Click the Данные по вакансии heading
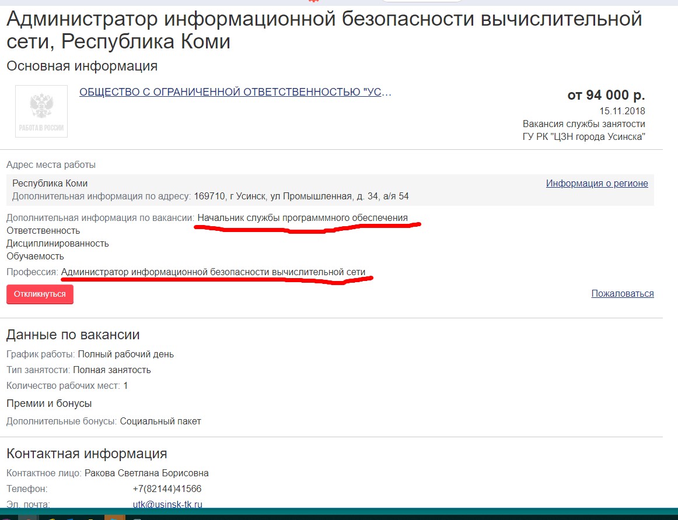 pos(73,335)
